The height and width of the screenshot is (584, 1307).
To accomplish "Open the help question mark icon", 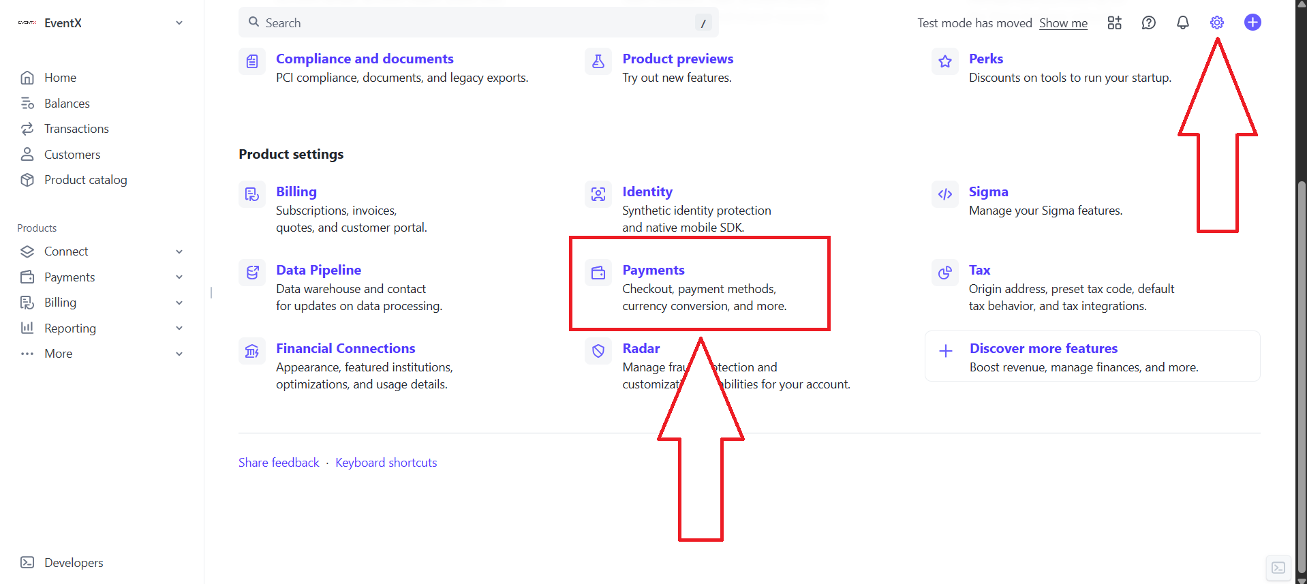I will tap(1149, 22).
